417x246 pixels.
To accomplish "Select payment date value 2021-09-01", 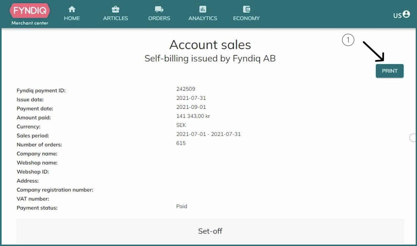I will tap(191, 107).
